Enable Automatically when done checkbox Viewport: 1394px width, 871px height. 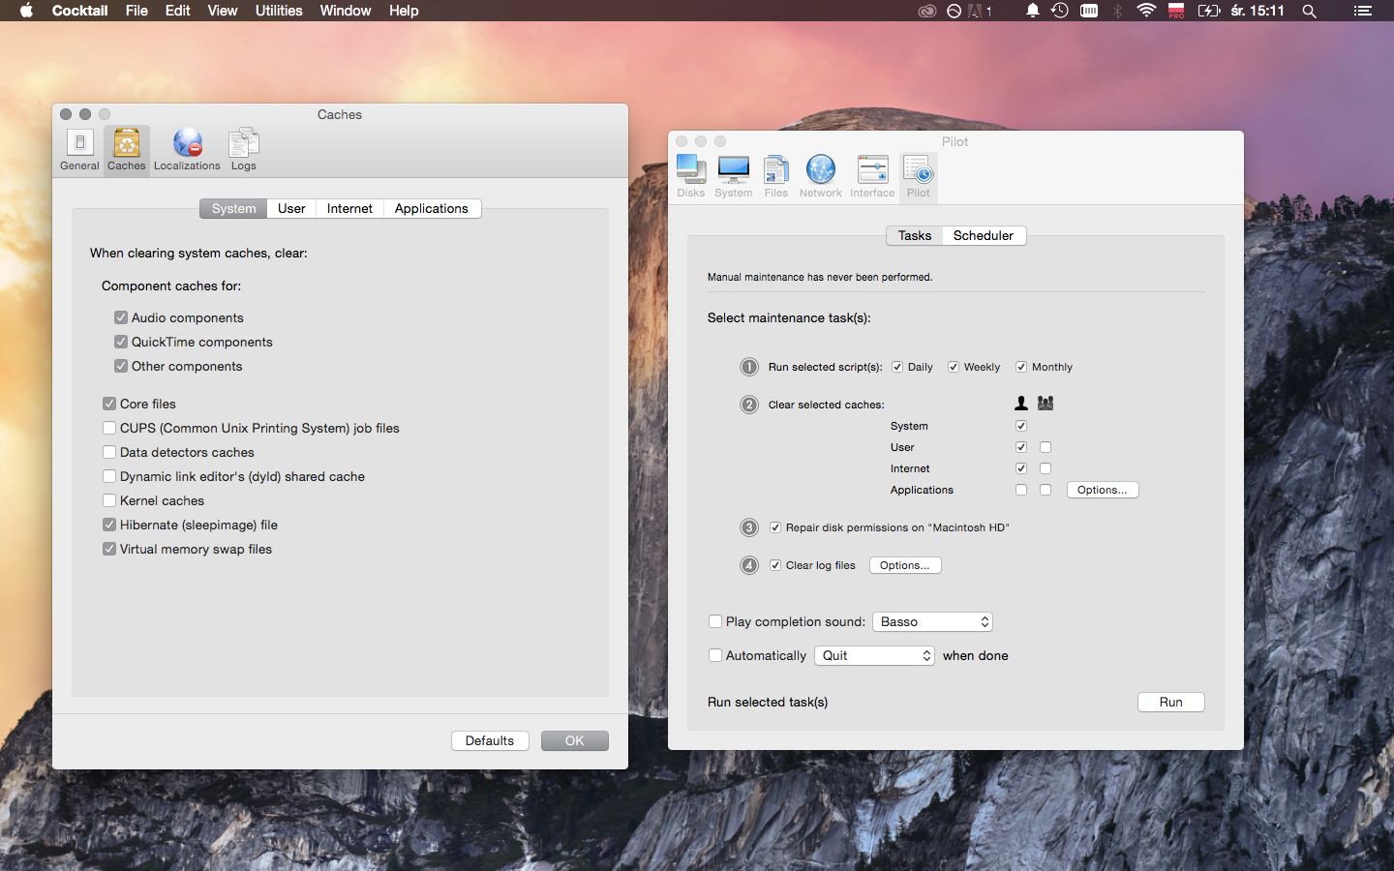pos(715,655)
